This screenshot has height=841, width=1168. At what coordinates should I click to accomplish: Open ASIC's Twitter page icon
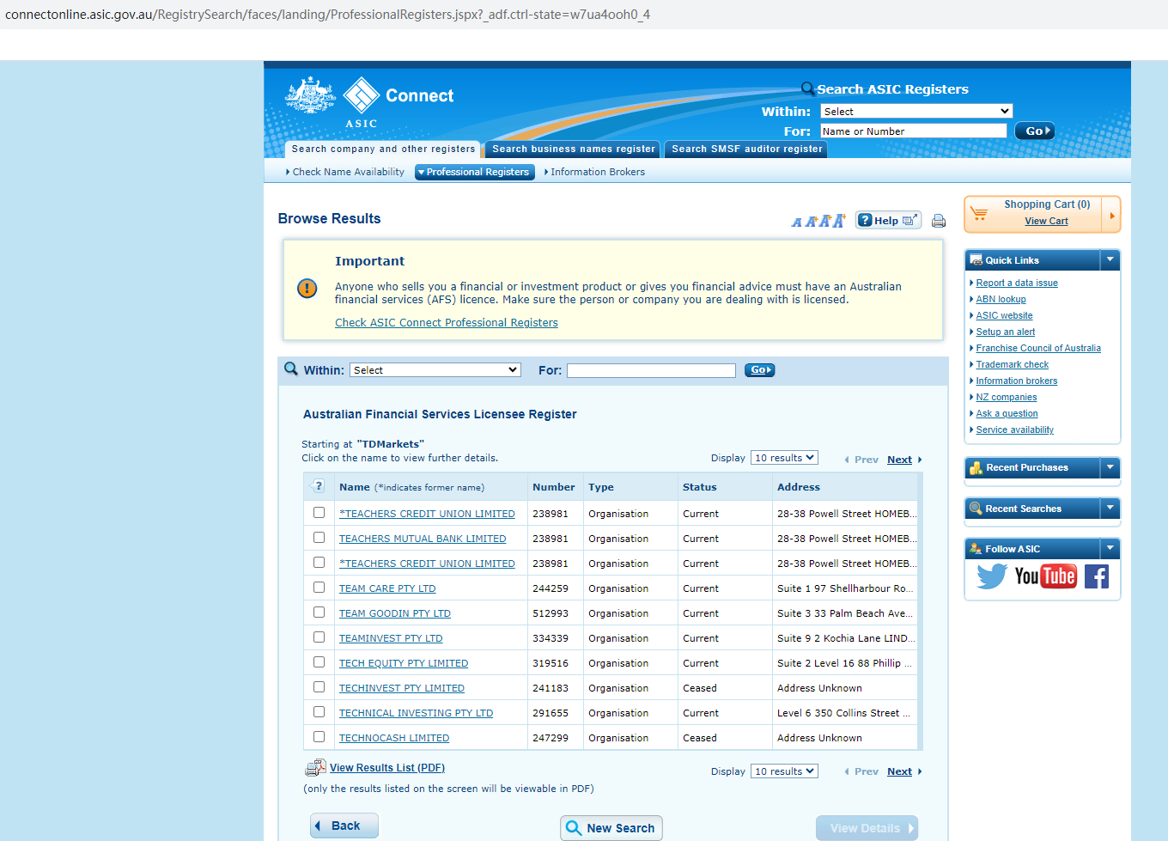click(x=991, y=576)
